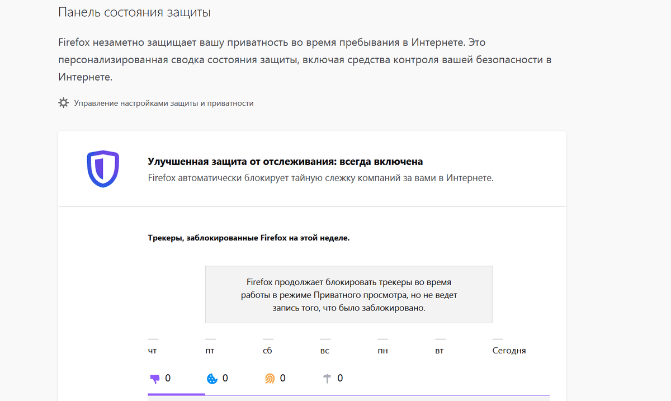
Task: Click the gear icon beside settings link
Action: pos(64,103)
